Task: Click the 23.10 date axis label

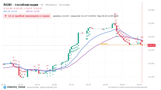Action: point(20,84)
